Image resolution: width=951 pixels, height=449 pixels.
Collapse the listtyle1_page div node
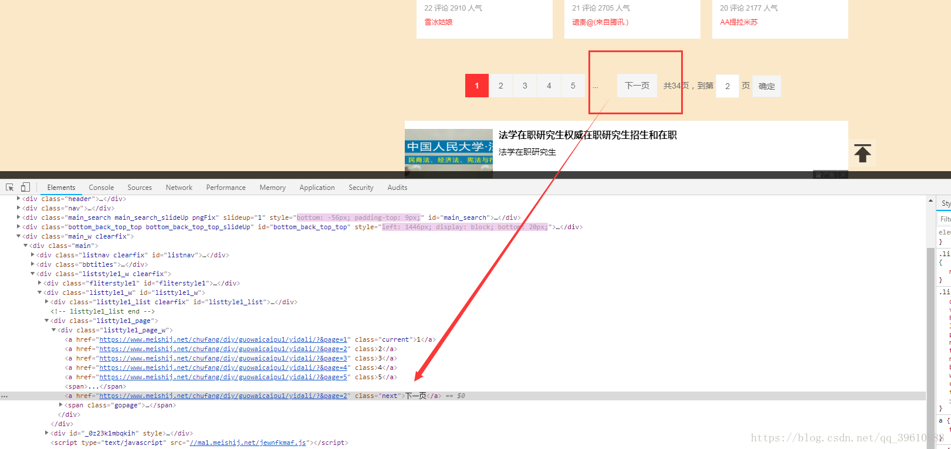point(46,321)
